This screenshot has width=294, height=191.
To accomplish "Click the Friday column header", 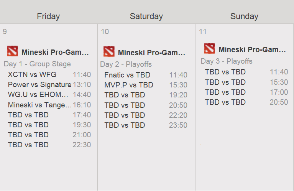I will tap(48, 16).
